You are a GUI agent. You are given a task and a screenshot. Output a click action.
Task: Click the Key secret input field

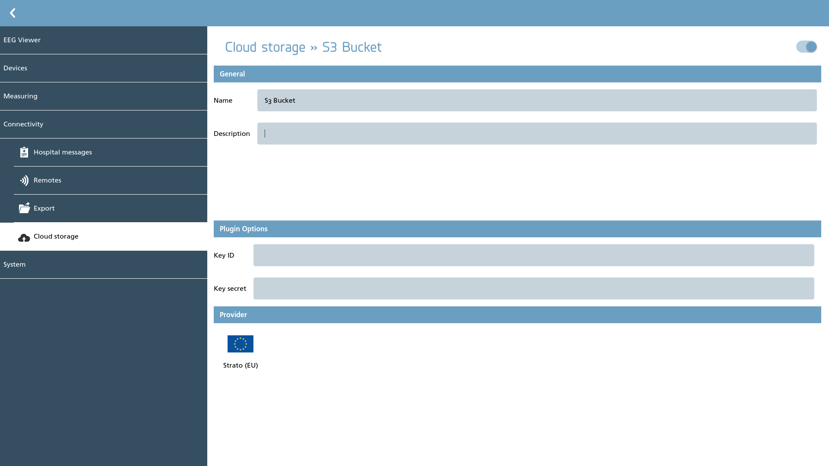click(x=534, y=288)
